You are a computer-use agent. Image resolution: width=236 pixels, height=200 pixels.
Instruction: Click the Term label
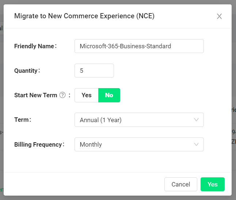tap(23, 120)
